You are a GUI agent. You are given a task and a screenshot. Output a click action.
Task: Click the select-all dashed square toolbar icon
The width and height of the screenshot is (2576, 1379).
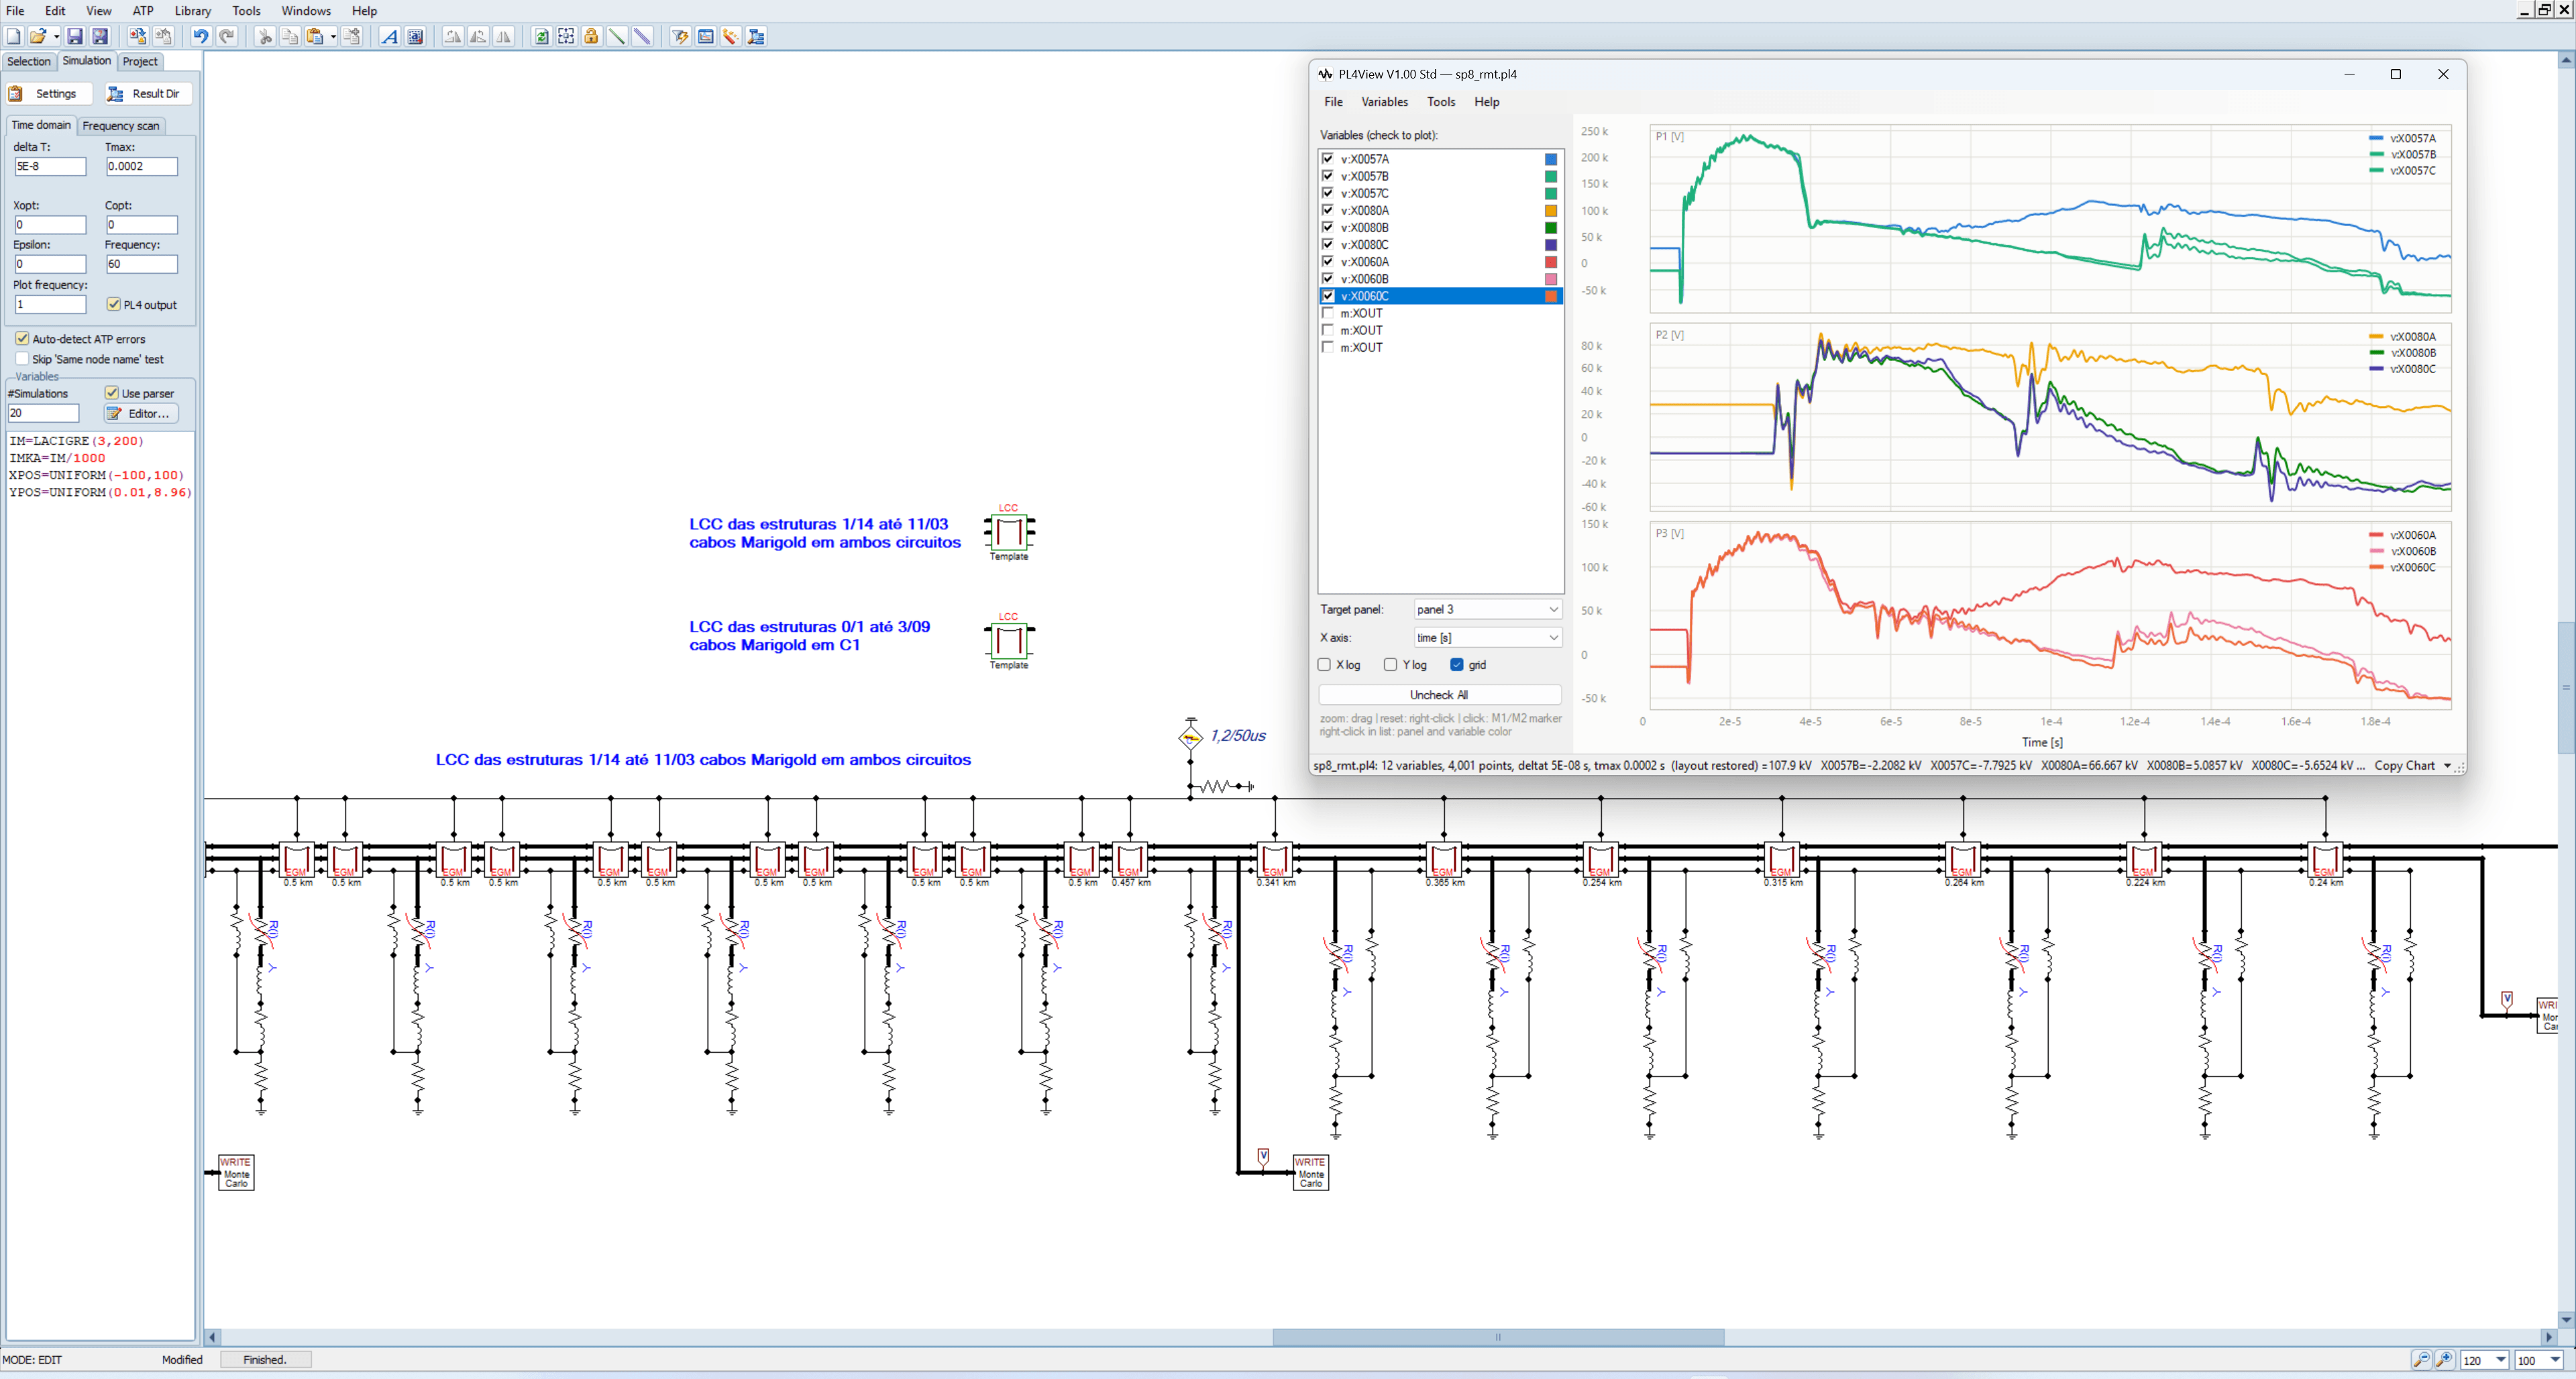(566, 37)
